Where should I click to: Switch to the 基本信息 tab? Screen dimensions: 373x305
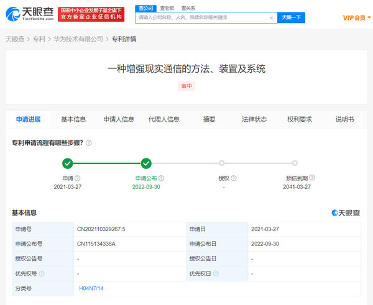(73, 119)
